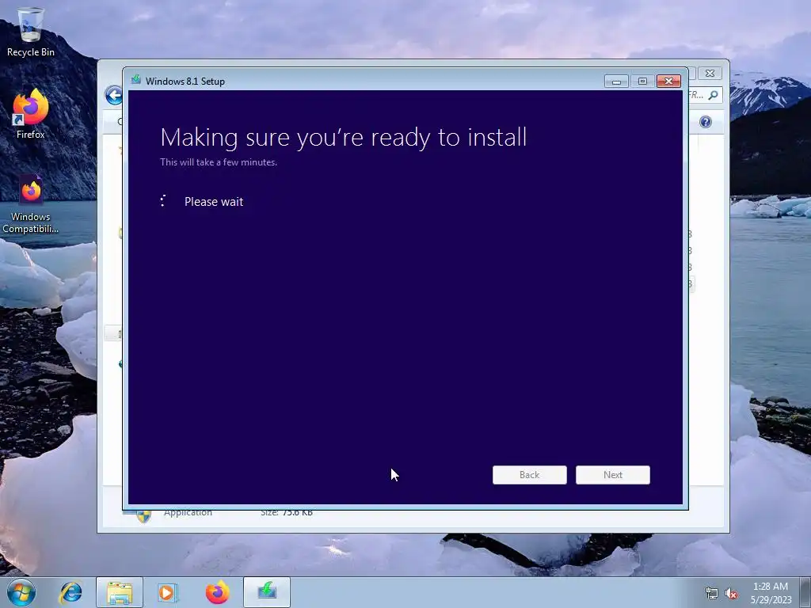Viewport: 811px width, 608px height.
Task: Click the 'This will take a few minutes.' text
Action: point(219,161)
